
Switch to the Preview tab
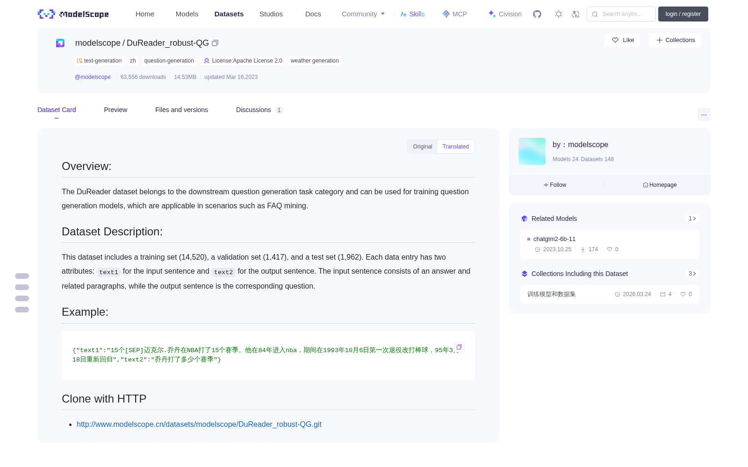[115, 110]
